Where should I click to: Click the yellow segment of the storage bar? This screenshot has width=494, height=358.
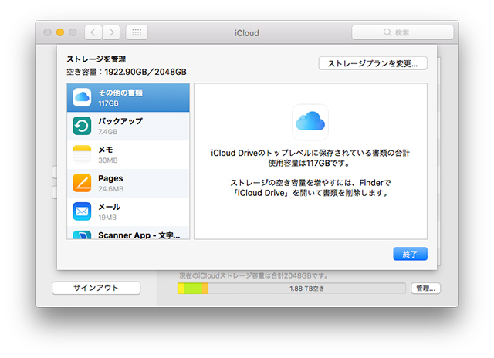click(x=181, y=289)
